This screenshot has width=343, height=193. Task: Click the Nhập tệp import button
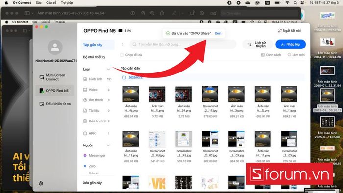291,44
